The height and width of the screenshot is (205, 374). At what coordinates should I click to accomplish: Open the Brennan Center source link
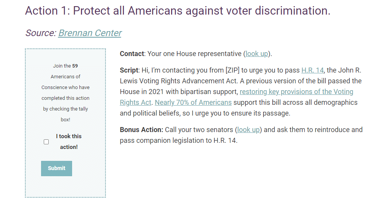(x=90, y=33)
